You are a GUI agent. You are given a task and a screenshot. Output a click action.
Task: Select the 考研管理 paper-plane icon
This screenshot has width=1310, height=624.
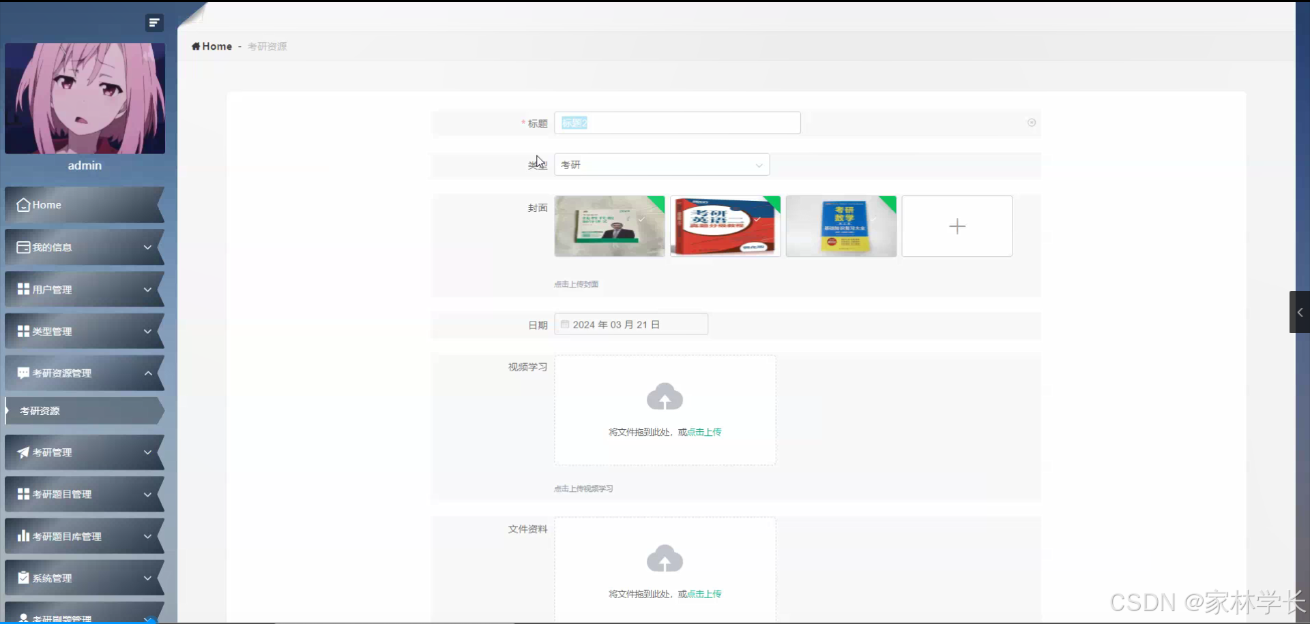click(23, 452)
